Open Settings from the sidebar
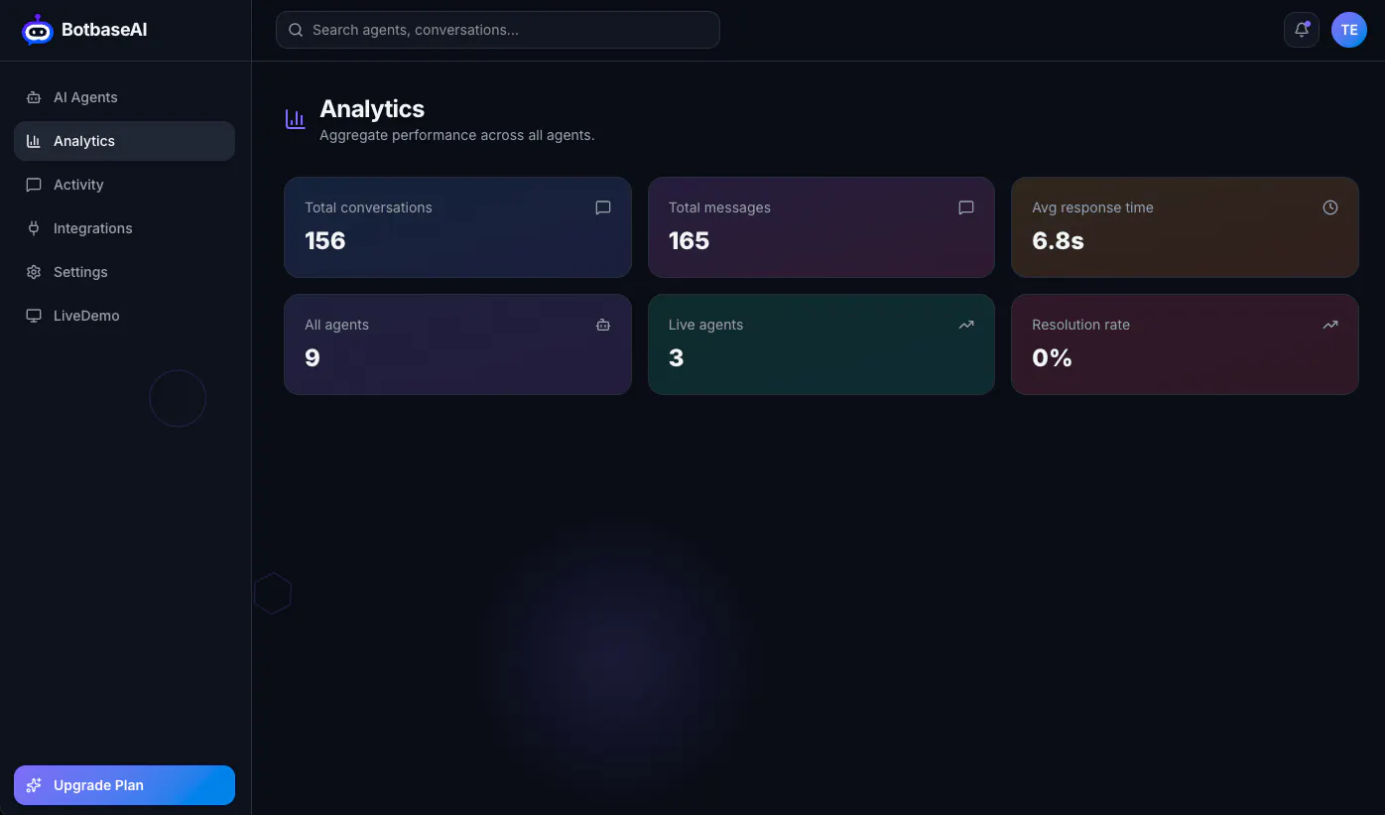 pos(124,272)
